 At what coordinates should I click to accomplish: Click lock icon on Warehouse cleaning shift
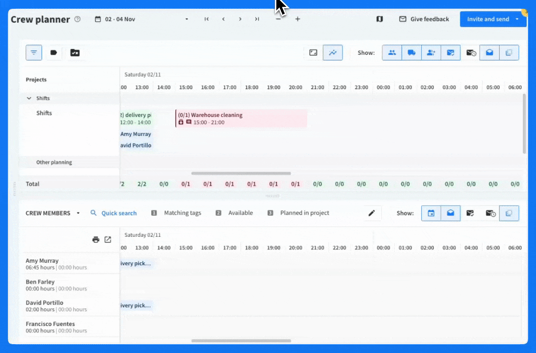[x=181, y=122]
